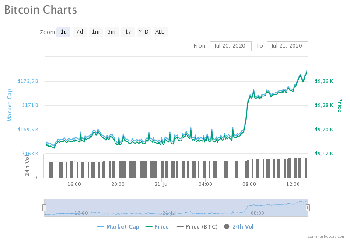The height and width of the screenshot is (240, 350).
Task: Edit the From date field
Action: click(231, 46)
